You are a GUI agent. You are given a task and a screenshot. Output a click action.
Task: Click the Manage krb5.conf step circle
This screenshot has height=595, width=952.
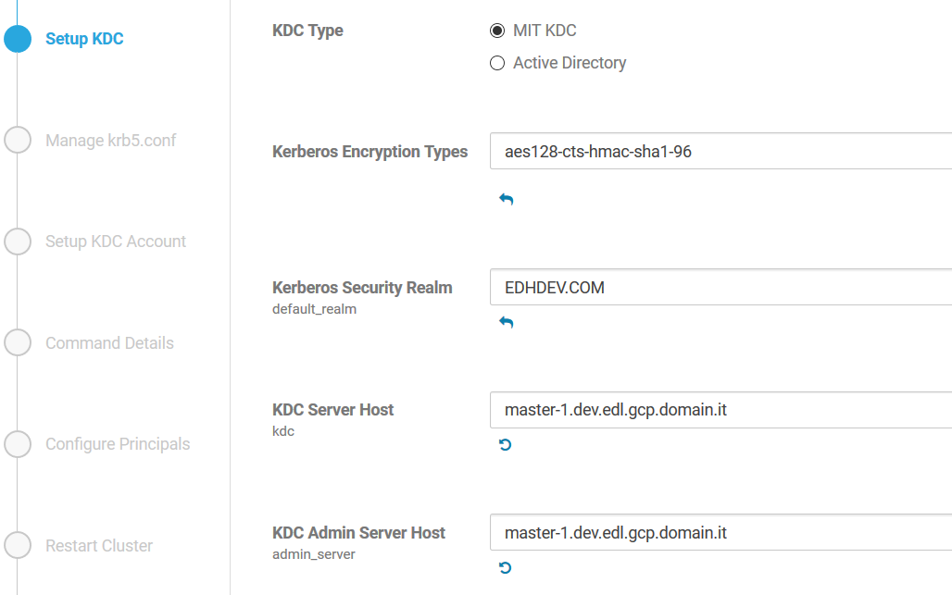point(18,140)
